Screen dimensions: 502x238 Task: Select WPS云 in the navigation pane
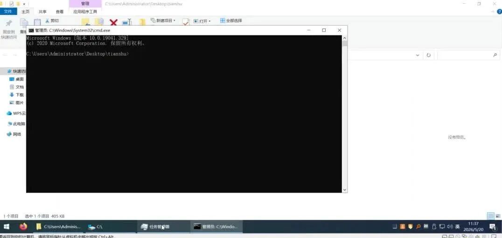[16, 113]
